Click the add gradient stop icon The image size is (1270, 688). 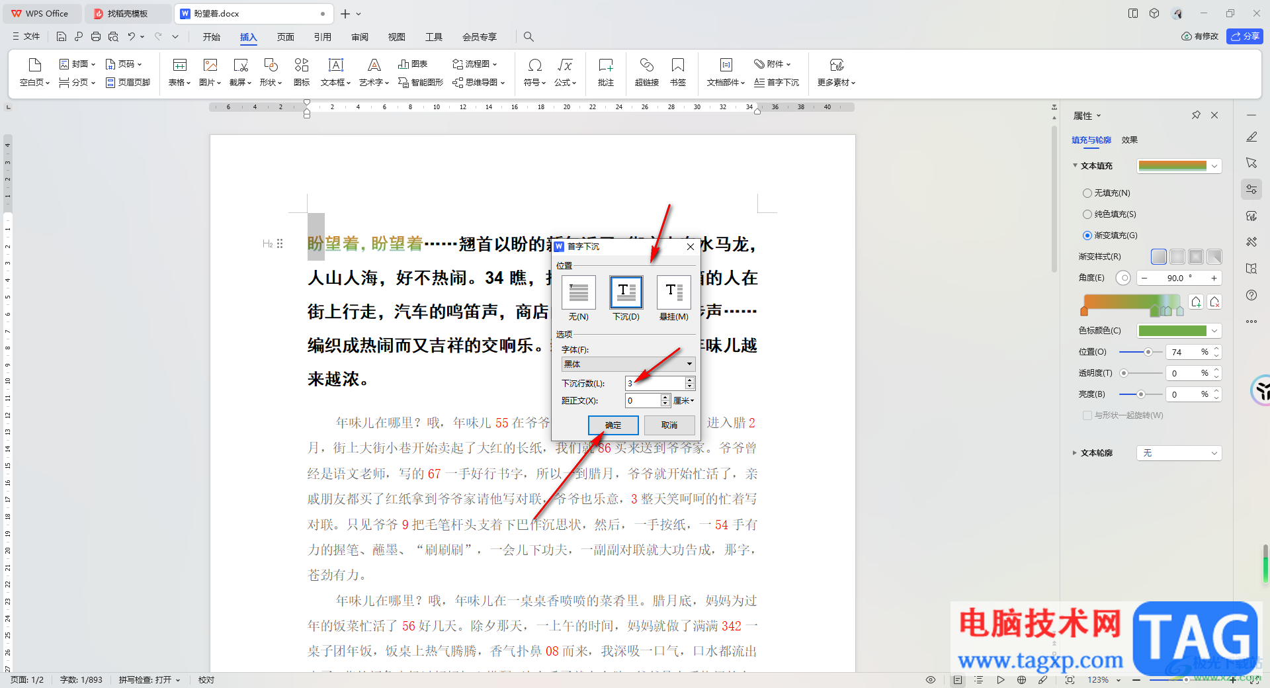coord(1196,302)
